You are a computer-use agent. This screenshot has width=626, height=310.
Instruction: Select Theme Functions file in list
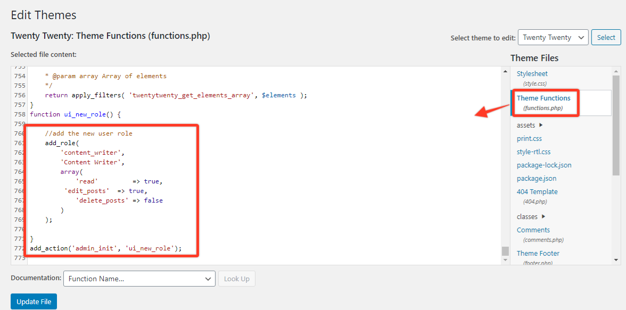(543, 98)
